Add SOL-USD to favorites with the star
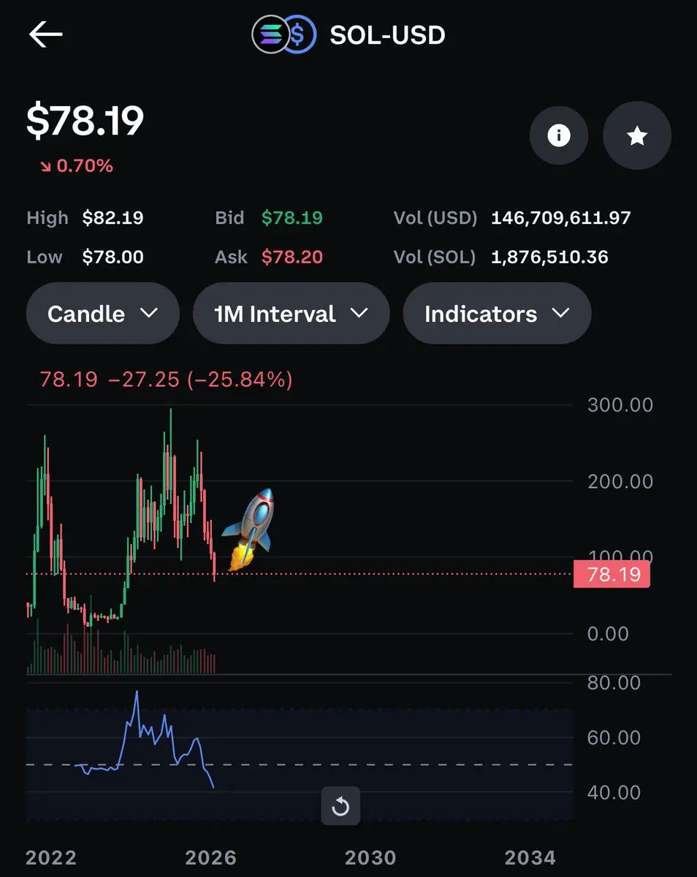Screen dimensions: 697x877 click(637, 135)
